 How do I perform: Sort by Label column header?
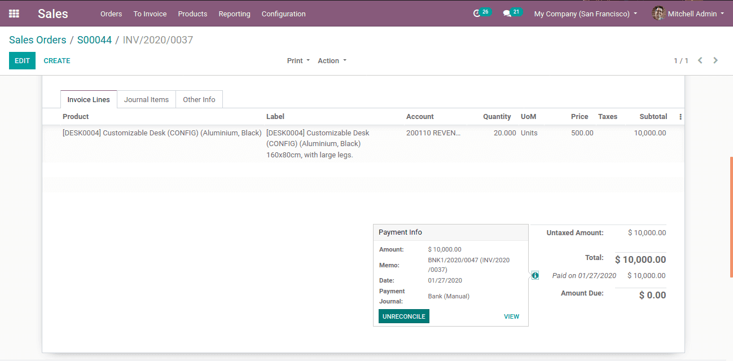point(275,117)
